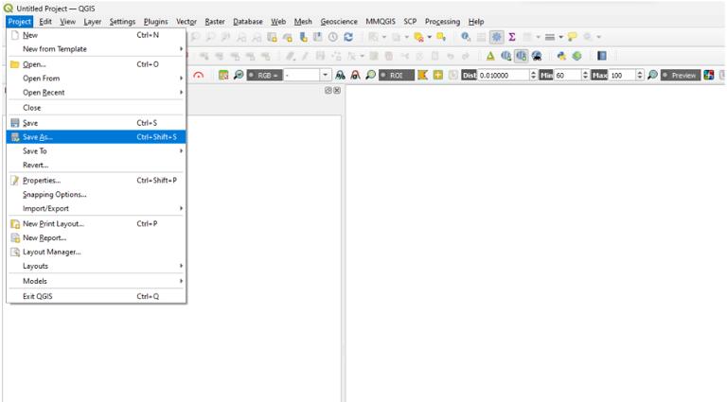Click the Min value field showing 60
Image resolution: width=727 pixels, height=402 pixels.
click(x=568, y=75)
